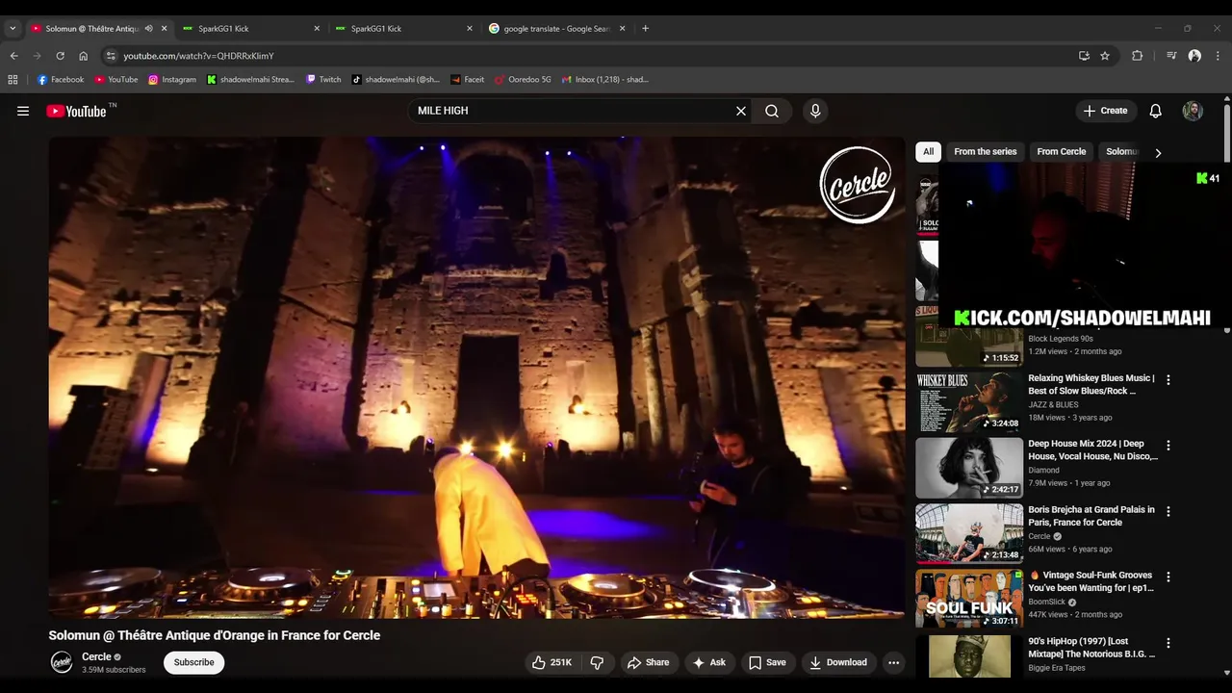Viewport: 1232px width, 693px height.
Task: Start voice search with the microphone
Action: (815, 111)
